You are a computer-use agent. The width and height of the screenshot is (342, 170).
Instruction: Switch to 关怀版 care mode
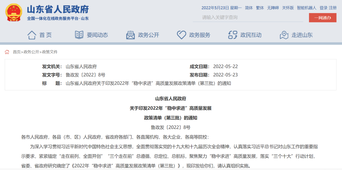coord(288,8)
